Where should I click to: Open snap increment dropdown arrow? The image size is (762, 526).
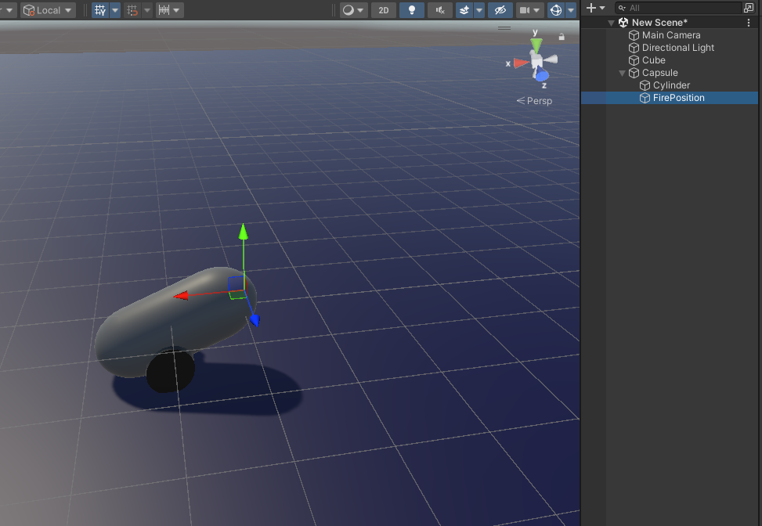point(176,10)
